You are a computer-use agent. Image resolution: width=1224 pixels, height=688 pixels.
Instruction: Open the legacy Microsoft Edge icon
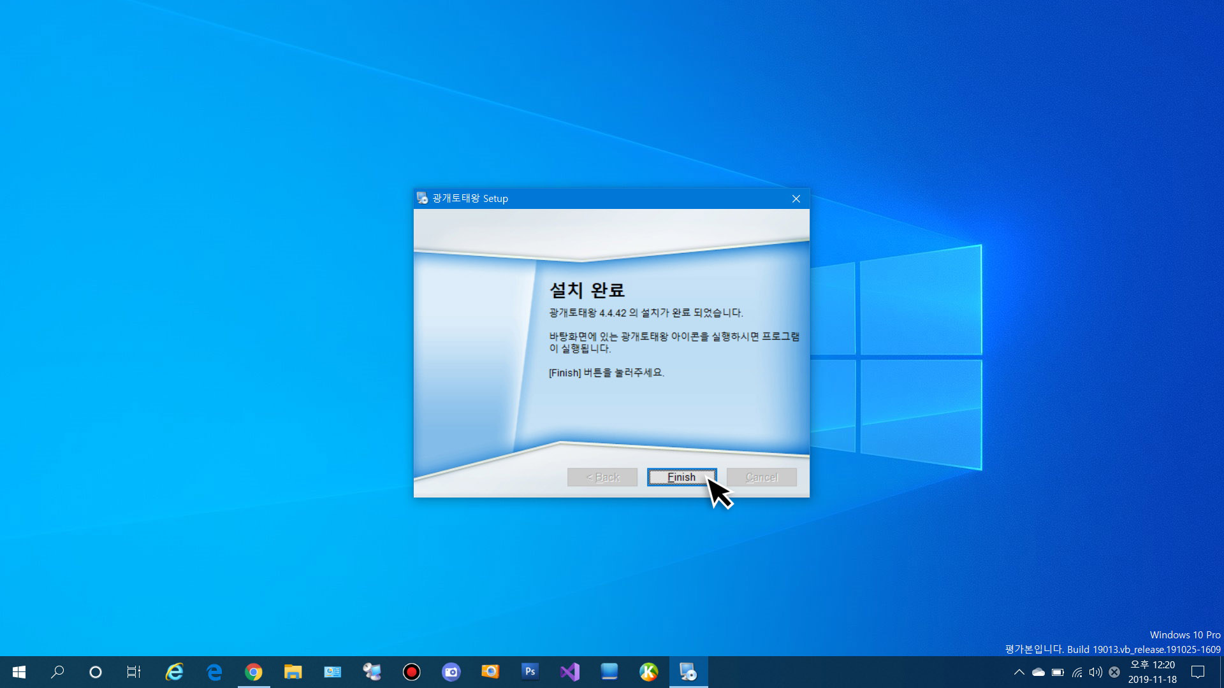(x=214, y=672)
